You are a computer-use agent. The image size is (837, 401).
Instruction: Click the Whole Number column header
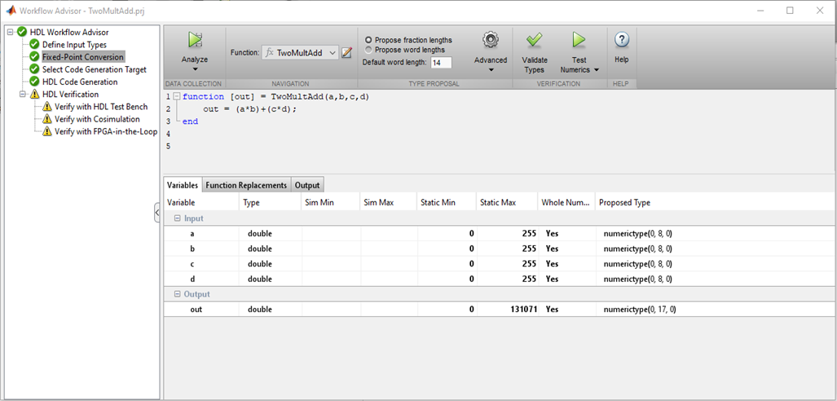click(x=566, y=202)
